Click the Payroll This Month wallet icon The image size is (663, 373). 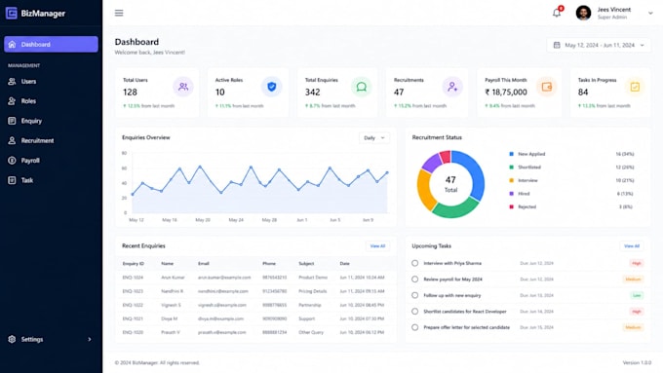[547, 87]
